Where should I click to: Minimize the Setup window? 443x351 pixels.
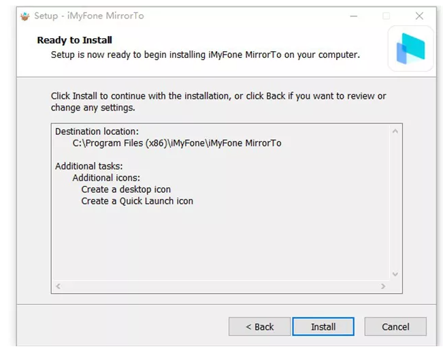coord(354,16)
